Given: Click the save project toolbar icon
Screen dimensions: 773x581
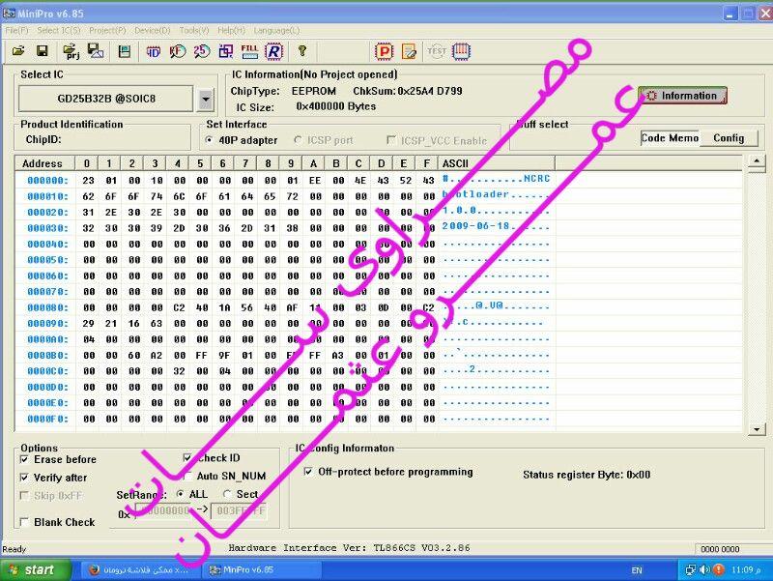Looking at the screenshot, I should pos(95,51).
